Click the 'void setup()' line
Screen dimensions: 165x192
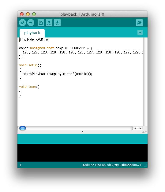pyautogui.click(x=30, y=65)
